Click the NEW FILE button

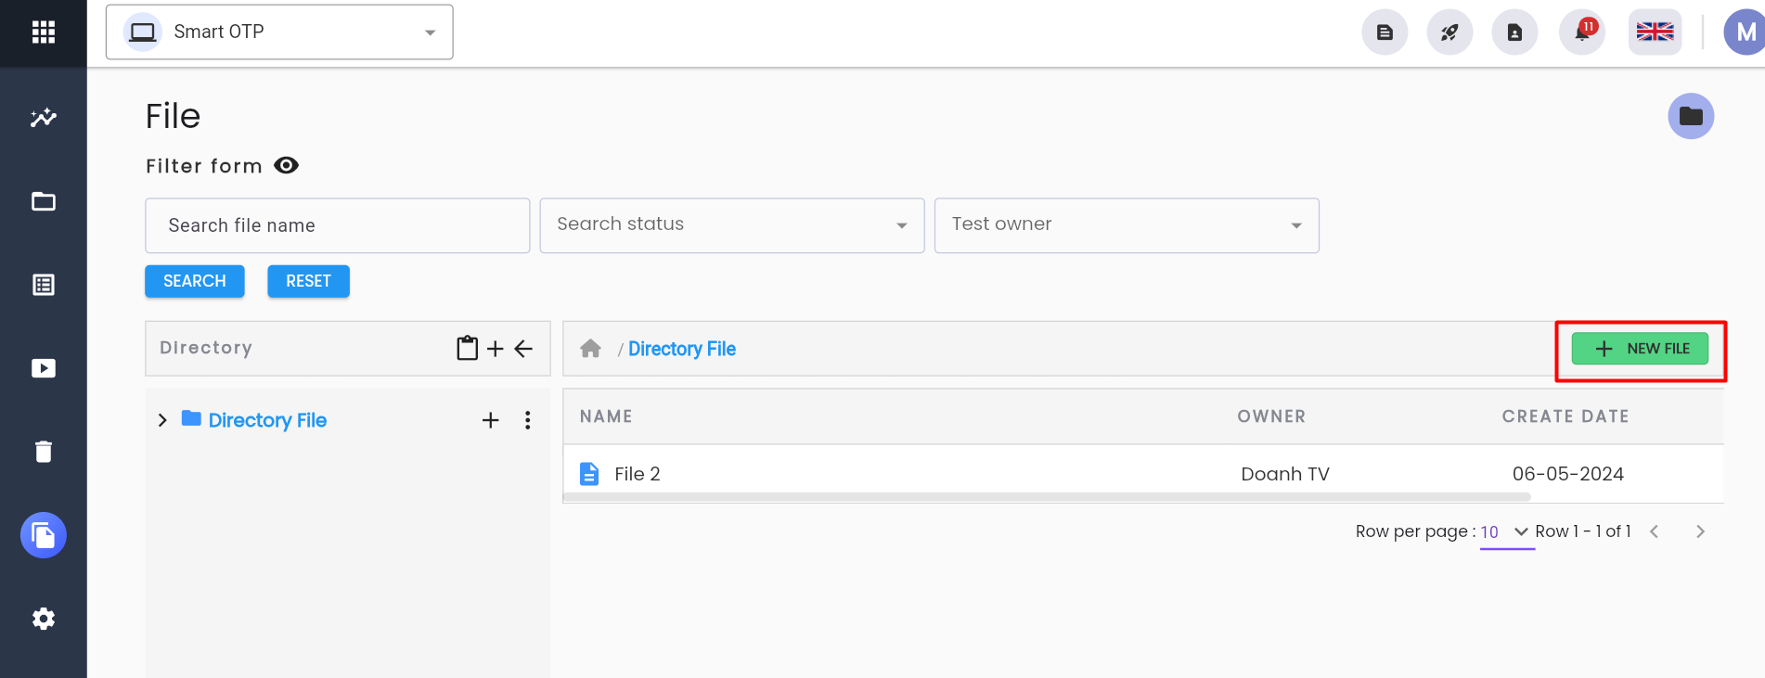coord(1640,349)
